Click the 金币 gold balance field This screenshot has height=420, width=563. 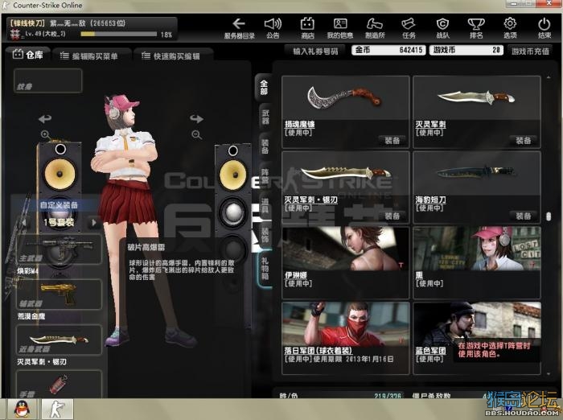coord(388,50)
